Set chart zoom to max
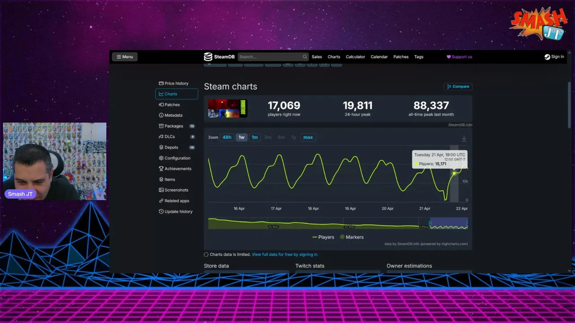575x323 pixels. tap(308, 137)
